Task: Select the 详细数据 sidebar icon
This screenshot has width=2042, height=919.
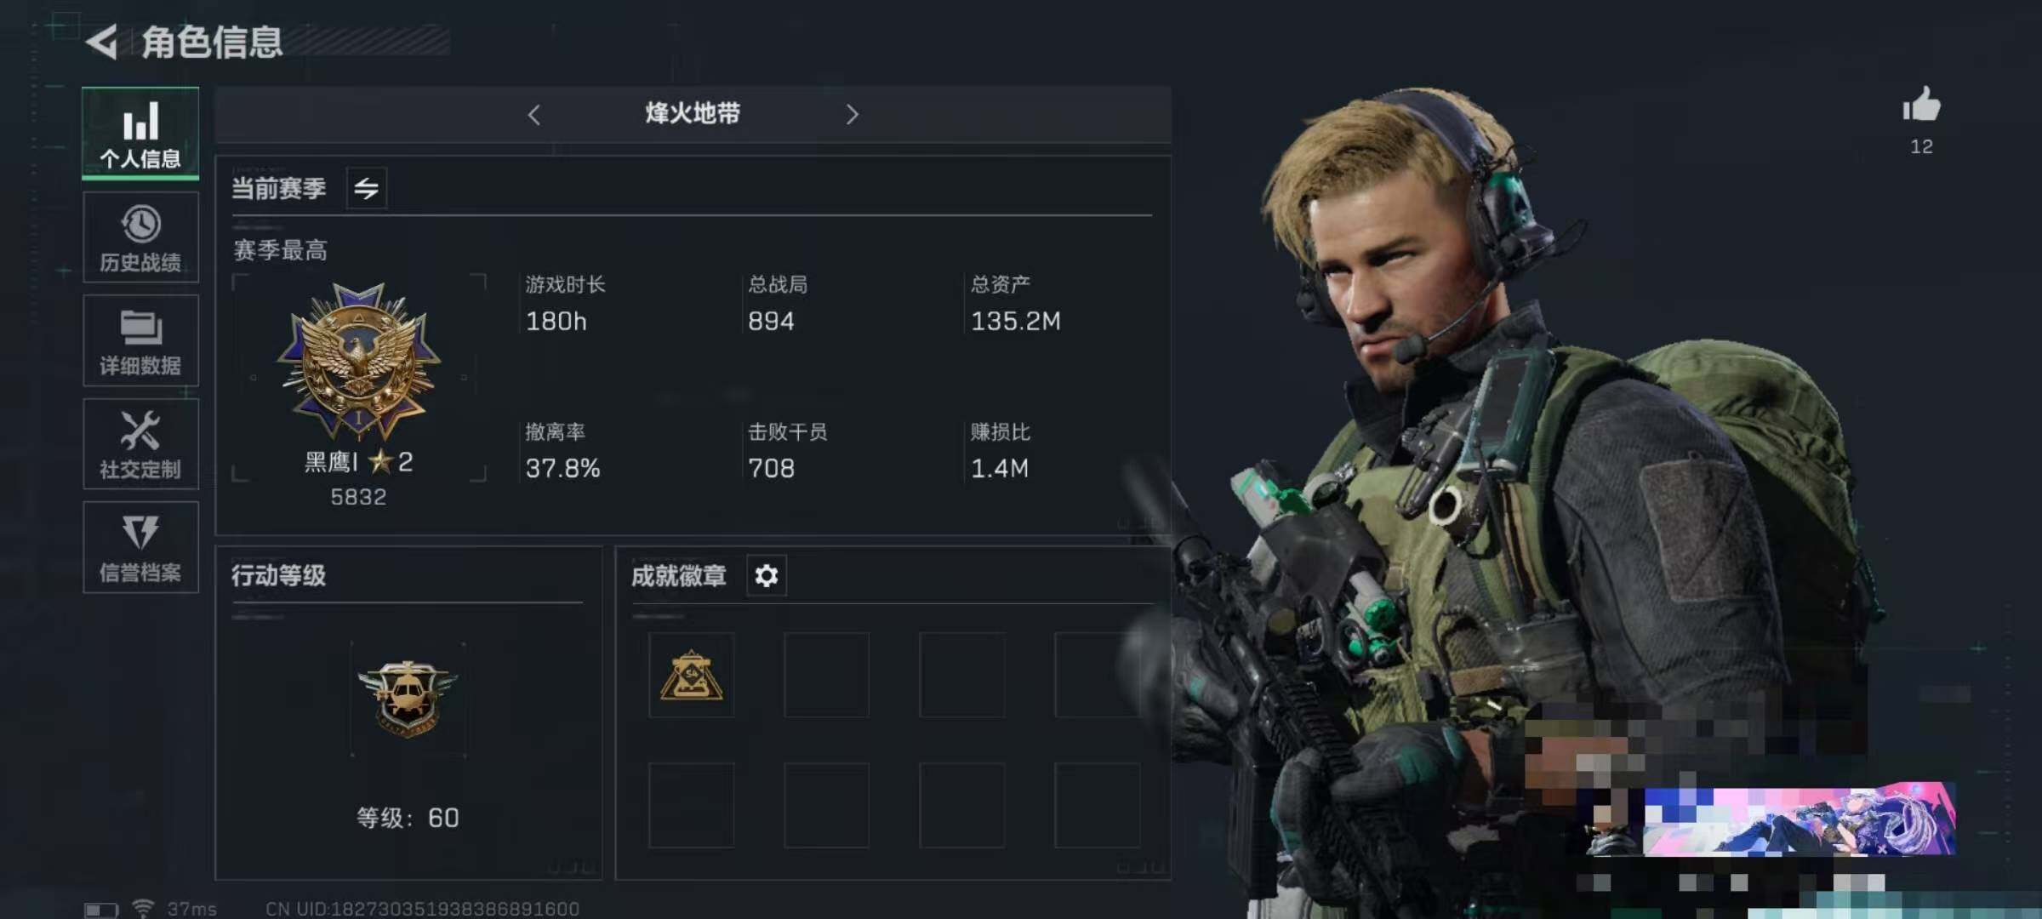Action: 140,340
